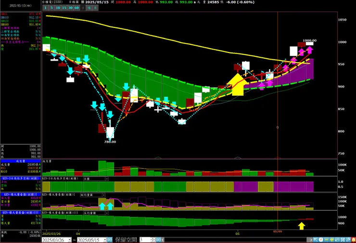Click the 多空支撐壓力 legend row
356x243 pixels.
[x=20, y=42]
